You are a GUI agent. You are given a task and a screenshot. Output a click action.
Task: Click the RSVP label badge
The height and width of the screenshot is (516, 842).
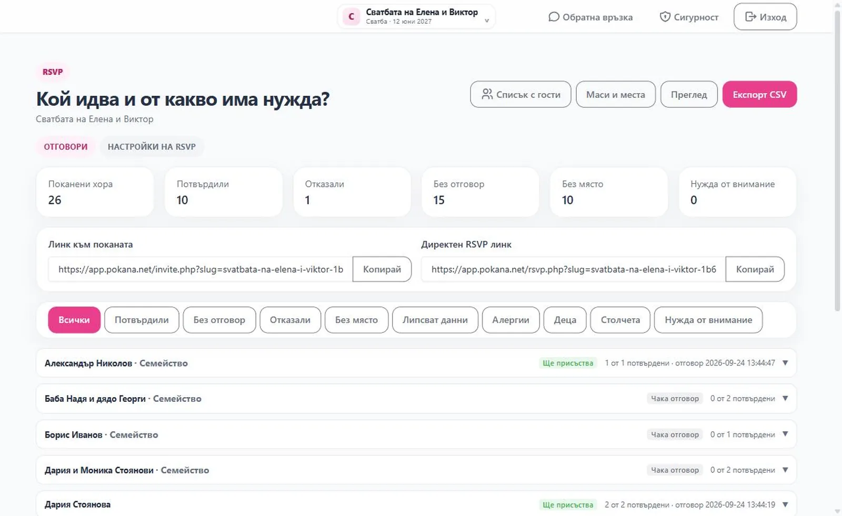click(x=53, y=72)
